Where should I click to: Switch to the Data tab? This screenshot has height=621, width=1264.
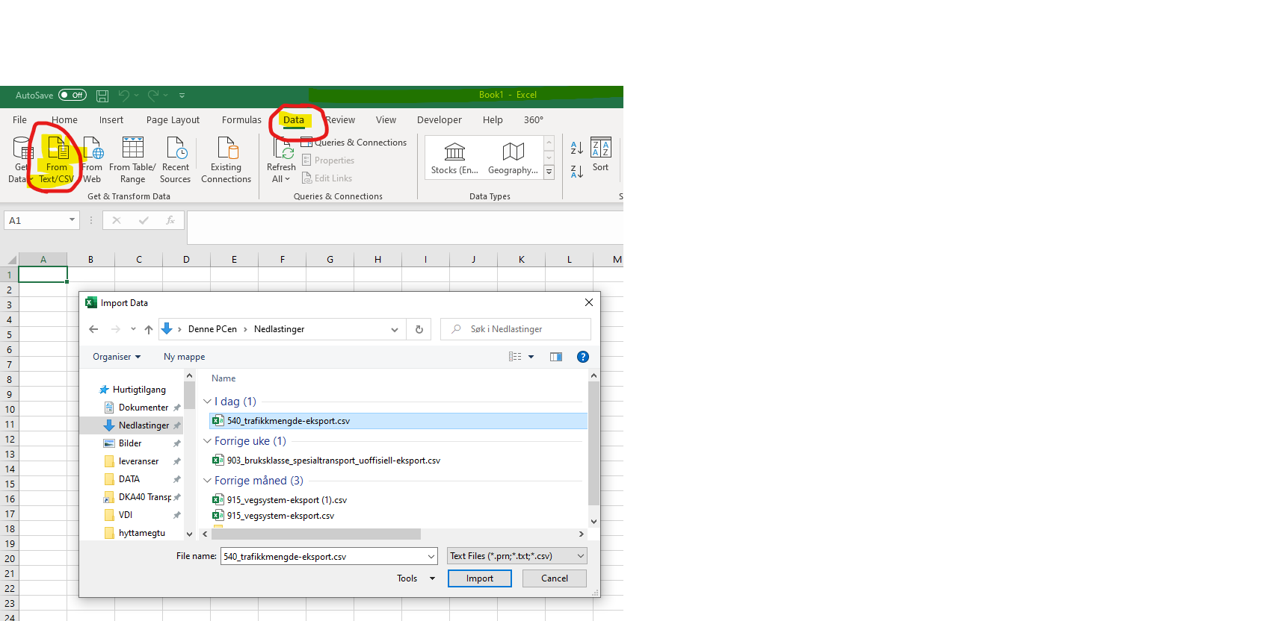click(x=294, y=120)
